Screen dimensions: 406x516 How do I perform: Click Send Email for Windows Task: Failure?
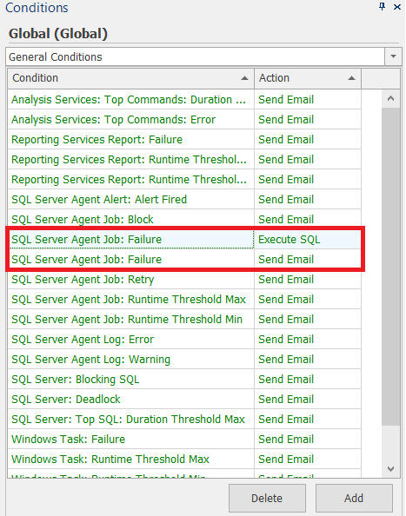pos(308,440)
